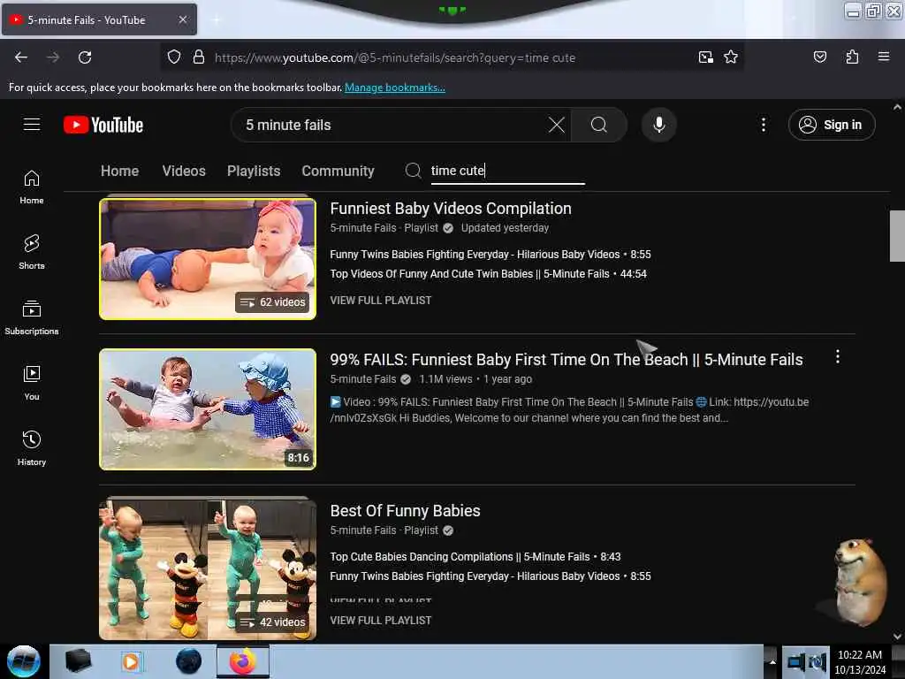905x679 pixels.
Task: Switch to the channel Home tab
Action: tap(119, 171)
